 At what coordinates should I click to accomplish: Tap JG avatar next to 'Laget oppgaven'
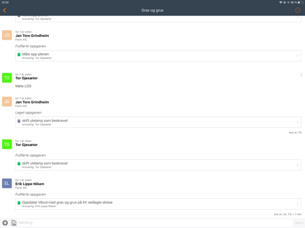tap(7, 101)
